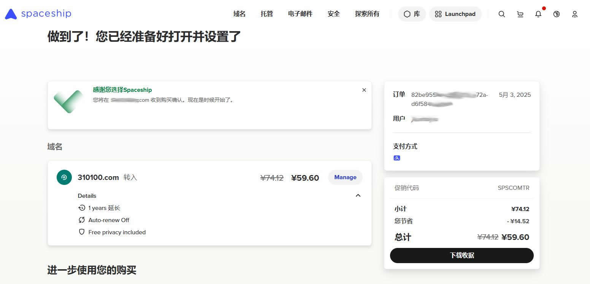Click the Launchpad grid icon
The image size is (590, 284).
(438, 14)
